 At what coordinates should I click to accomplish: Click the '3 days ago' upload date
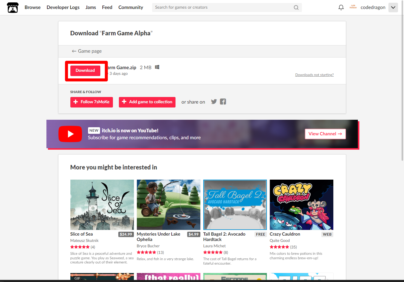(119, 74)
